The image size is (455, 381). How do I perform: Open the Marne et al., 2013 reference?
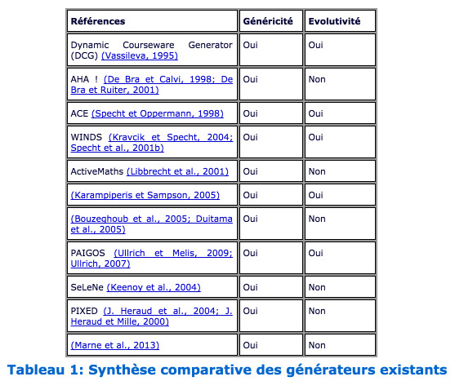point(115,345)
